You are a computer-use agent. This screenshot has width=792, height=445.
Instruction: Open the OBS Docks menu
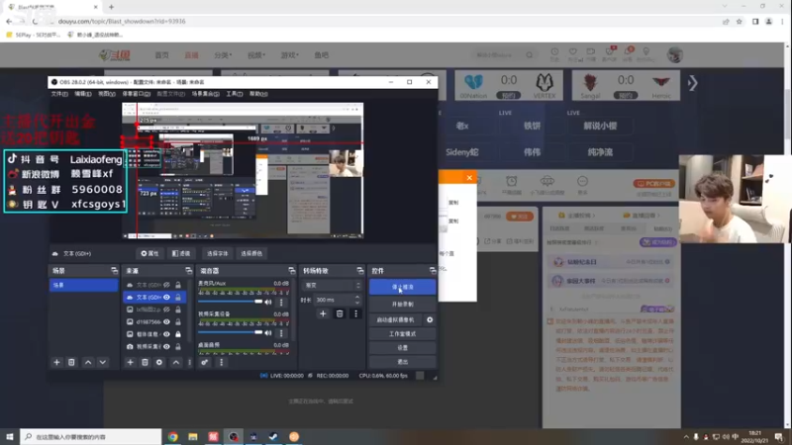click(x=136, y=94)
